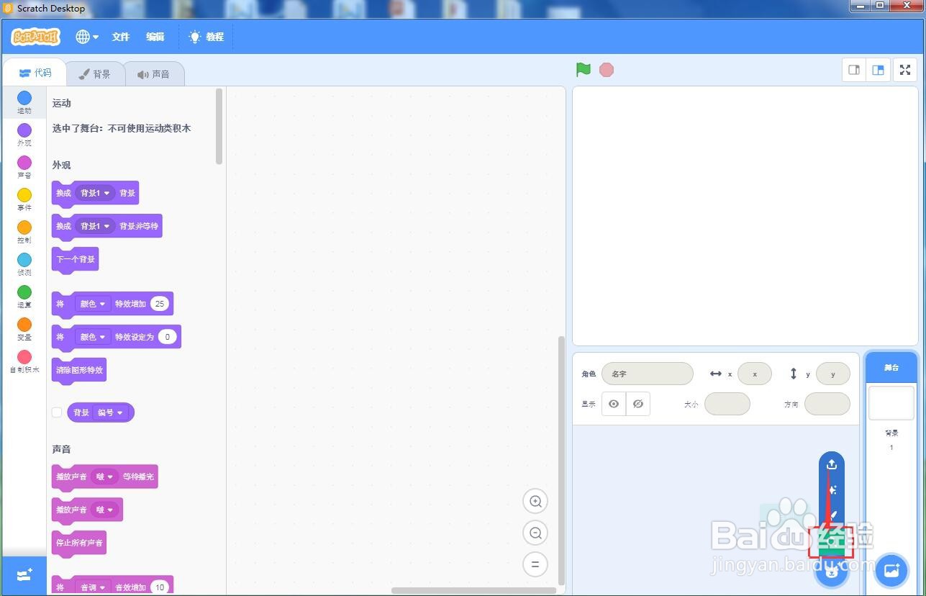Image resolution: width=926 pixels, height=596 pixels.
Task: Zoom in the code workspace
Action: point(535,501)
